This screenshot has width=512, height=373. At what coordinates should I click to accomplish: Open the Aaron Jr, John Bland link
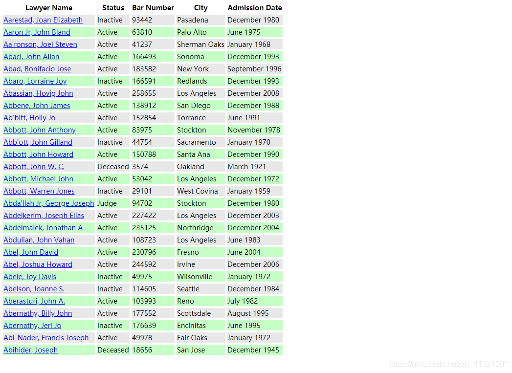(x=37, y=32)
